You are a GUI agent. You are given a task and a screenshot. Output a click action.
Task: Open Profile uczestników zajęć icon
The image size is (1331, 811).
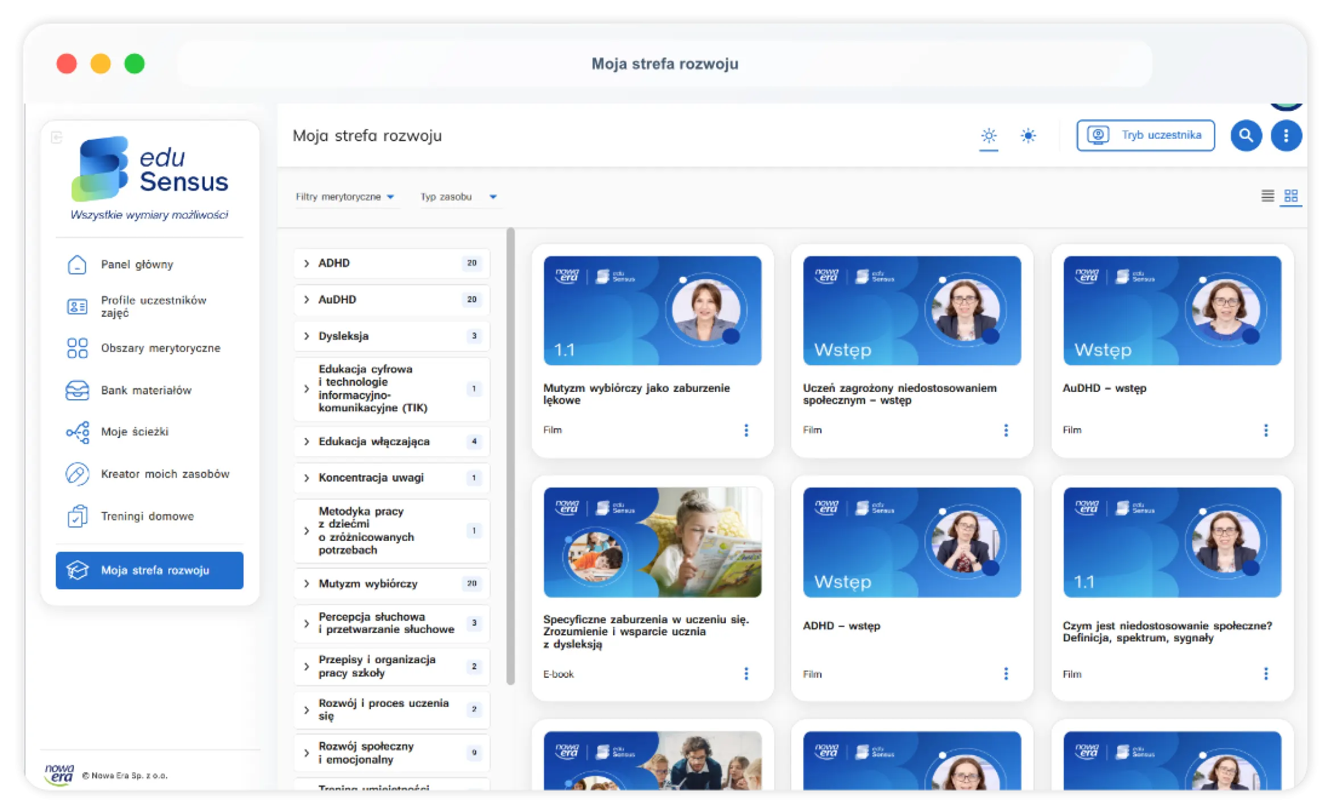click(77, 307)
